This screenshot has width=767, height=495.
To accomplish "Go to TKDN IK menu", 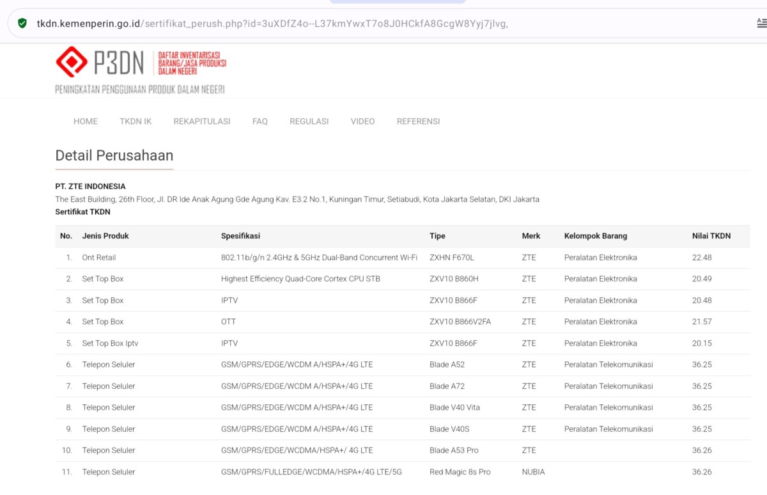I will tap(136, 122).
